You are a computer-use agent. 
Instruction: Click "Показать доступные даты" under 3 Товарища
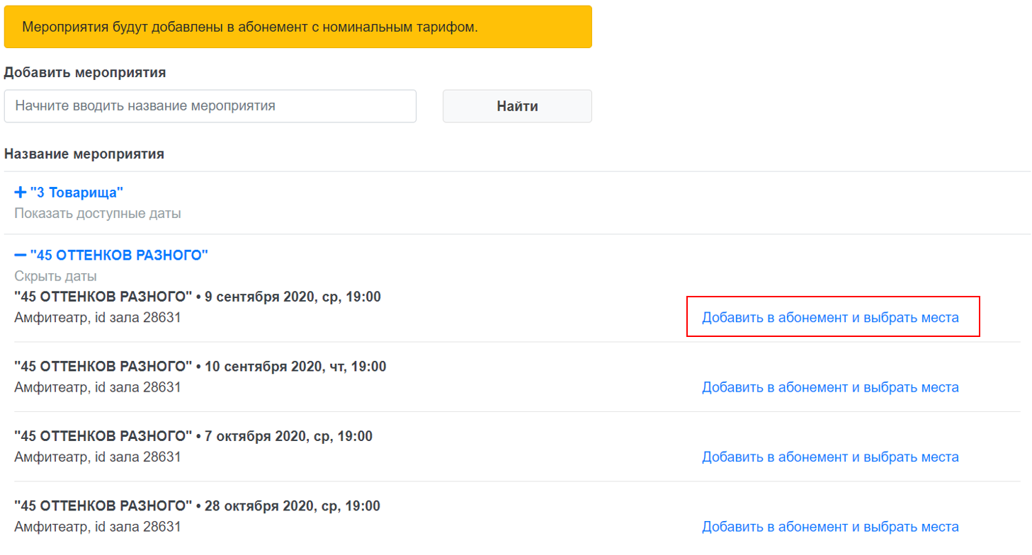pyautogui.click(x=98, y=213)
